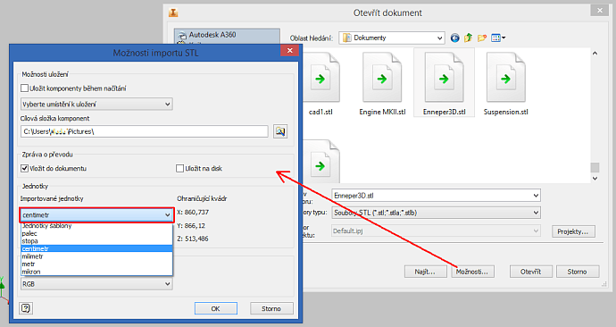Open the view menu icon in file dialog

498,38
